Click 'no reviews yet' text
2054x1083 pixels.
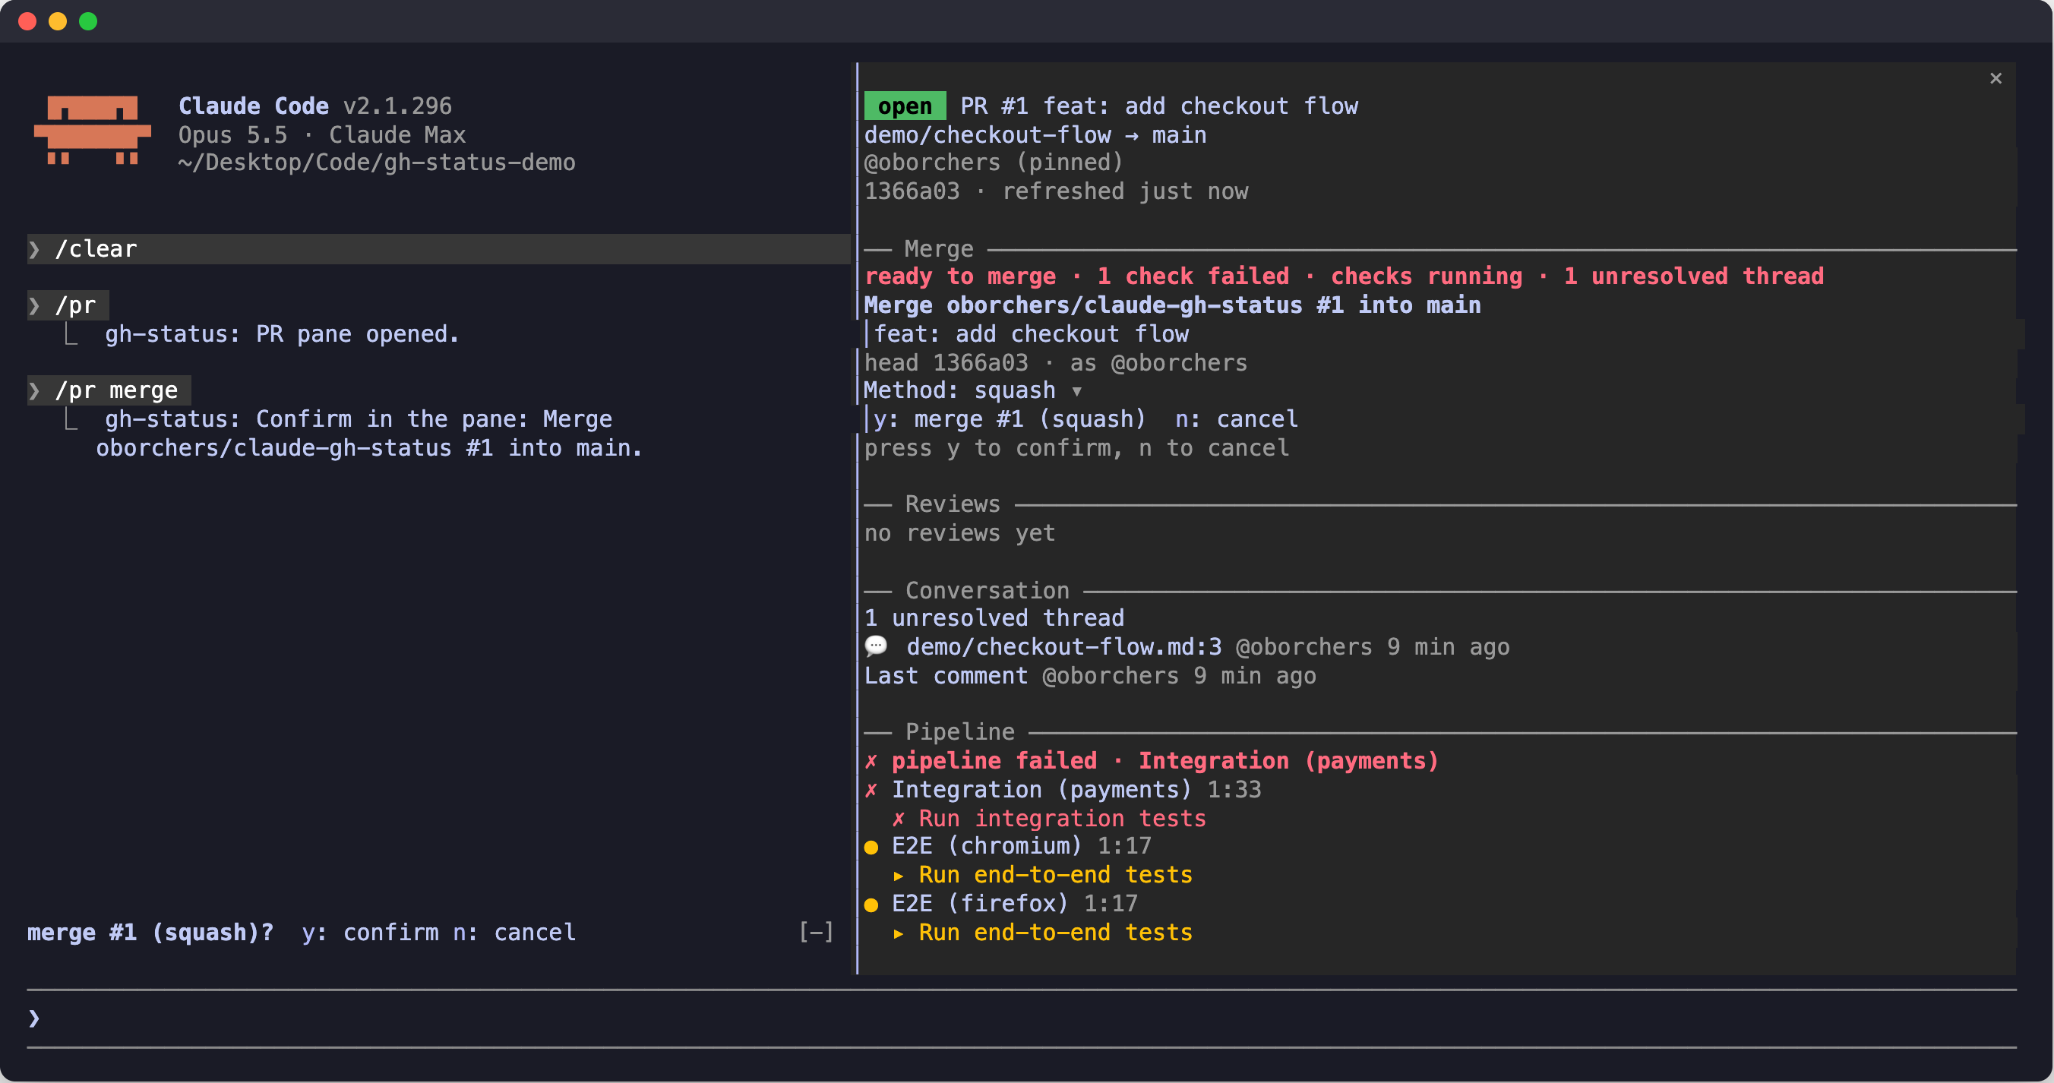click(959, 532)
